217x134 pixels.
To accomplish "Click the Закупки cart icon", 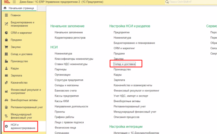I will click(6, 47).
